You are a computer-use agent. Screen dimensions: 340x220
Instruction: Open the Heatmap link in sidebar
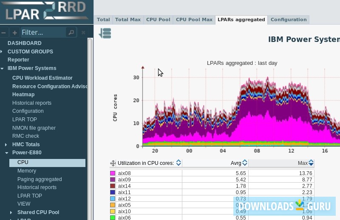pos(23,95)
